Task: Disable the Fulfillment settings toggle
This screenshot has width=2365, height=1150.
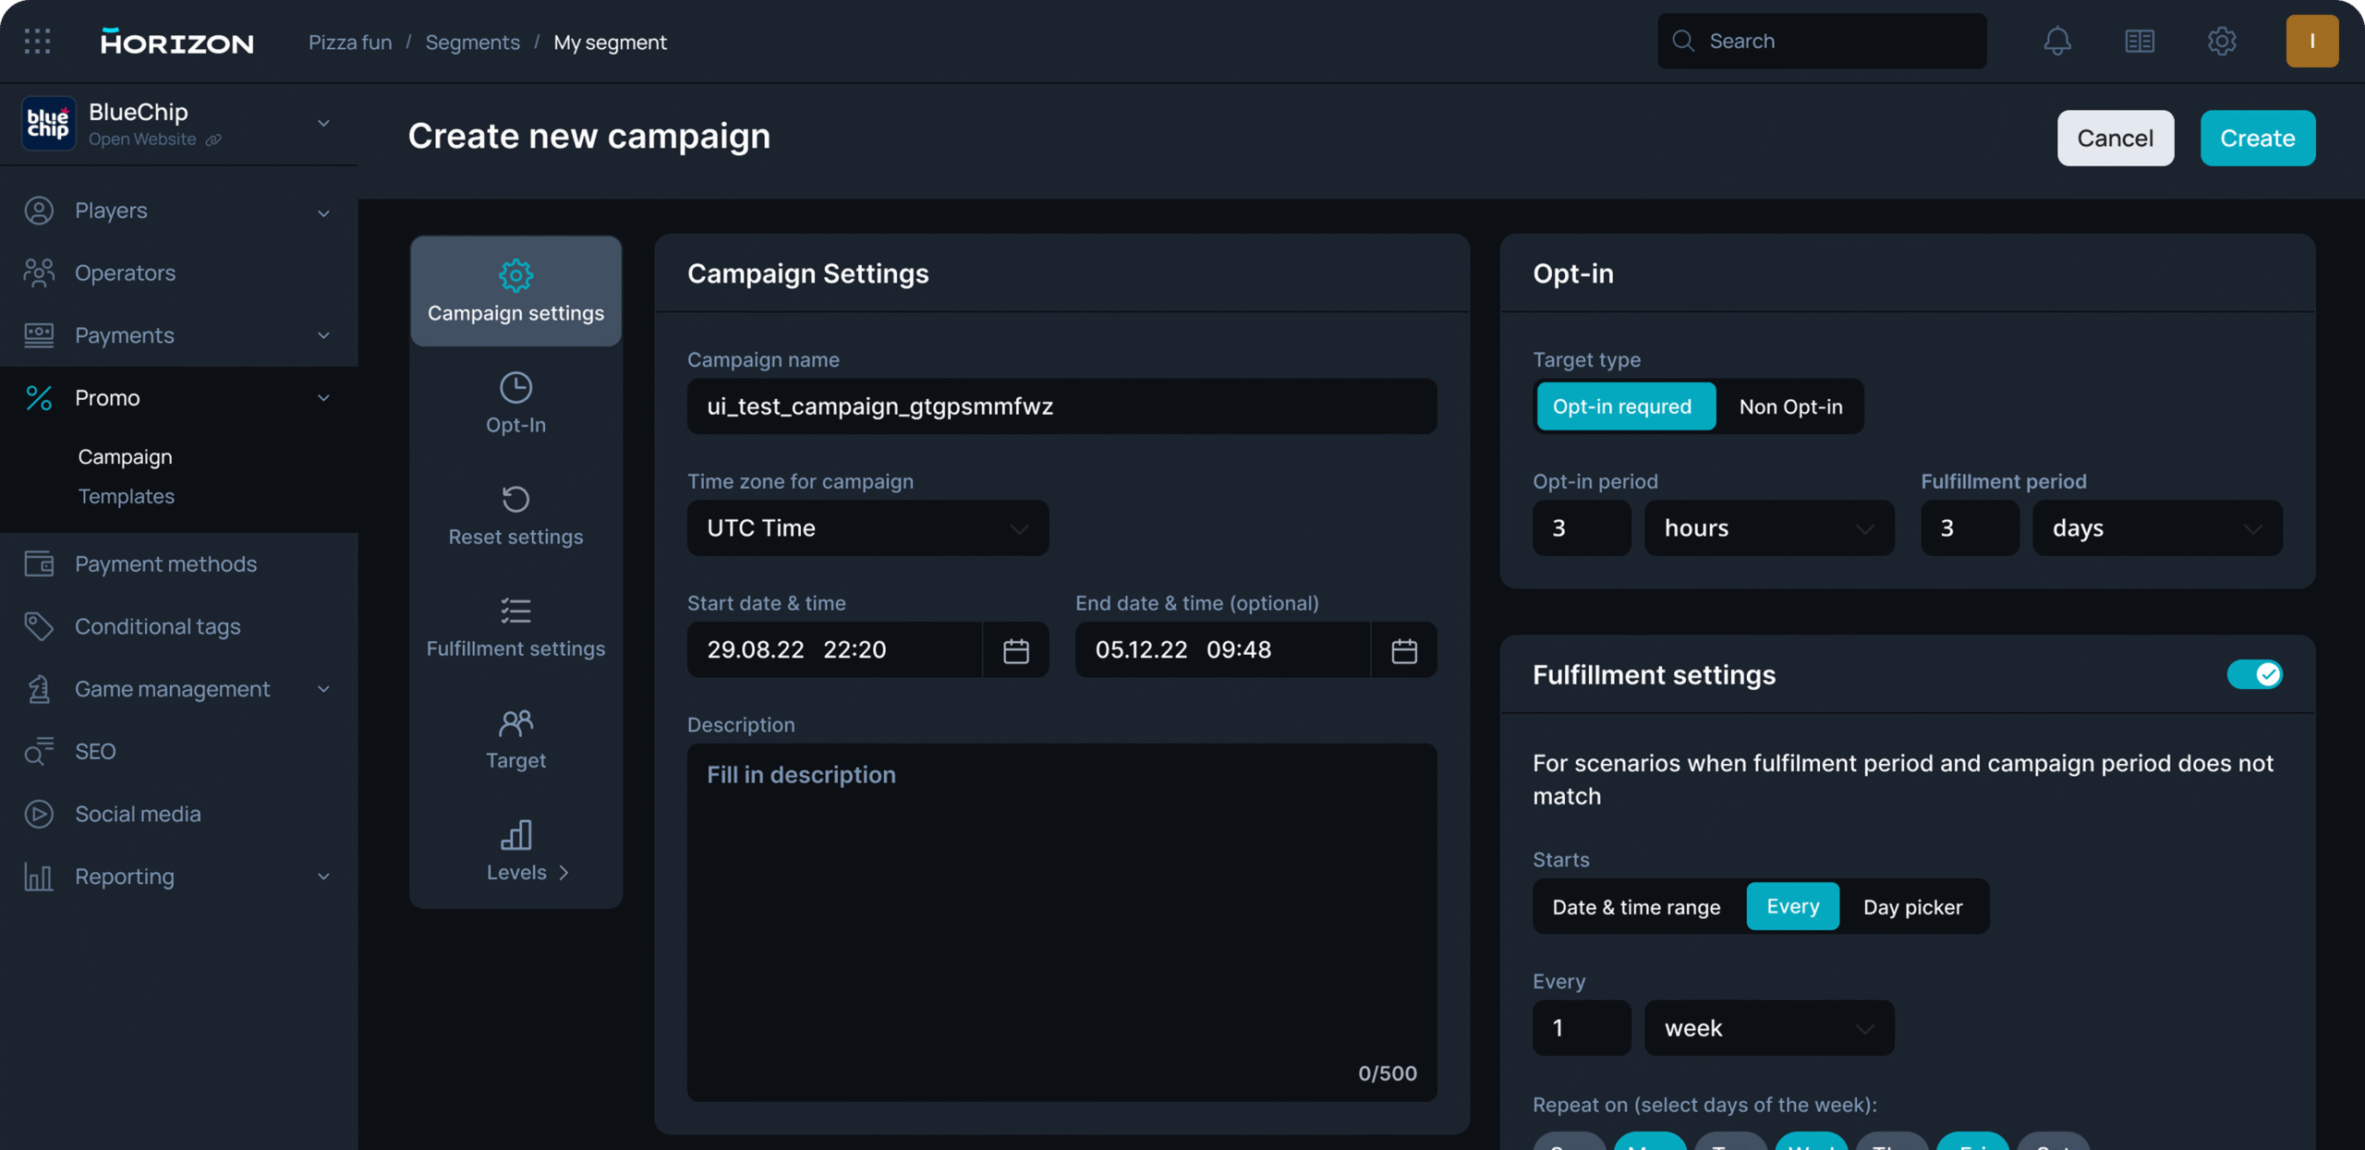Action: point(2253,674)
